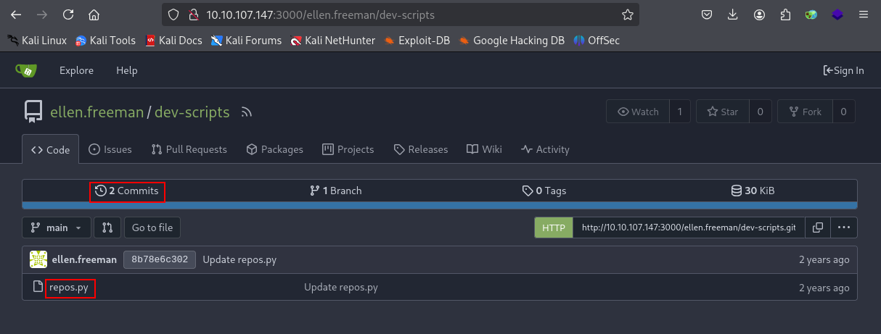Click the compare branches icon button
Screen dimensions: 881x334
pos(107,227)
